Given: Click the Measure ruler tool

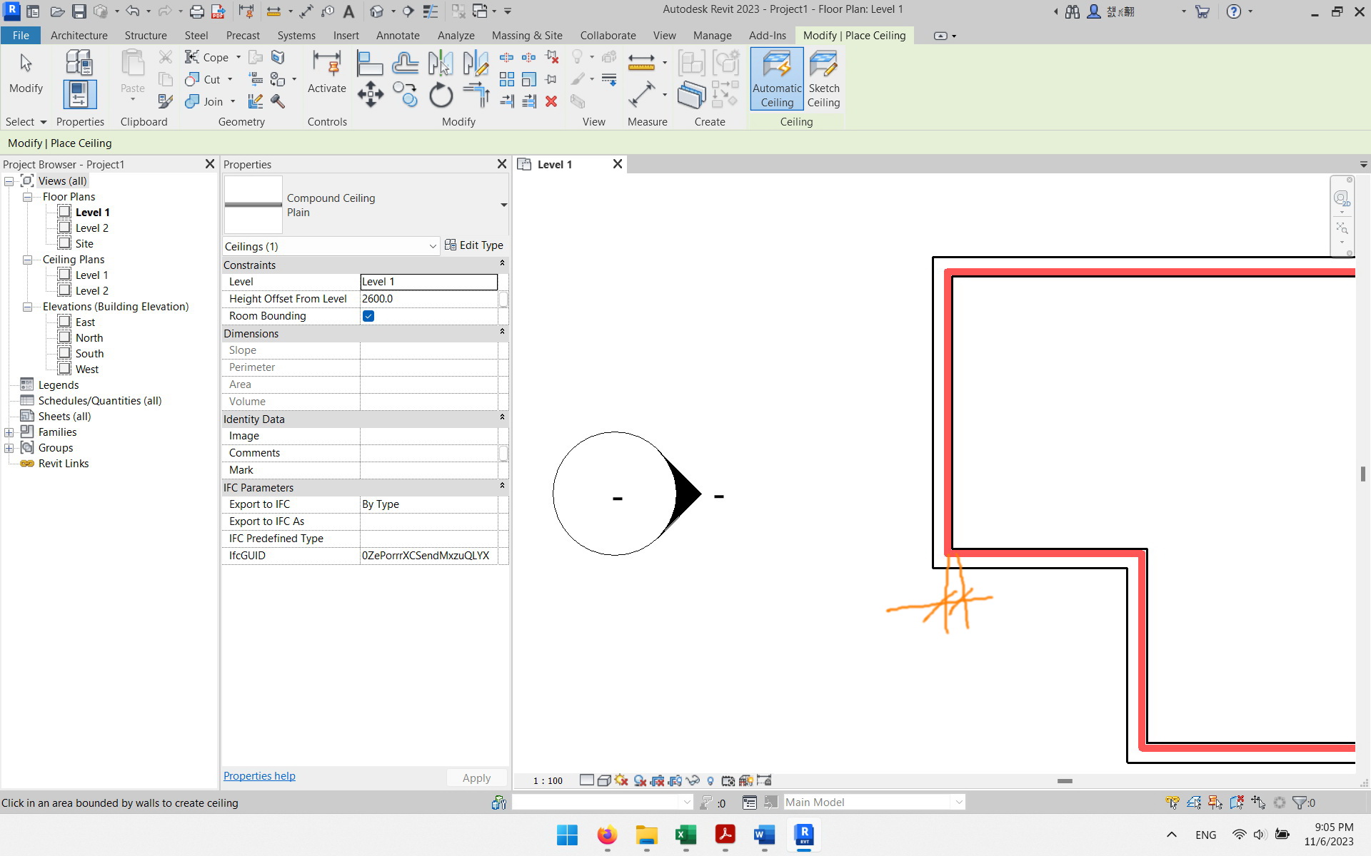Looking at the screenshot, I should [641, 63].
